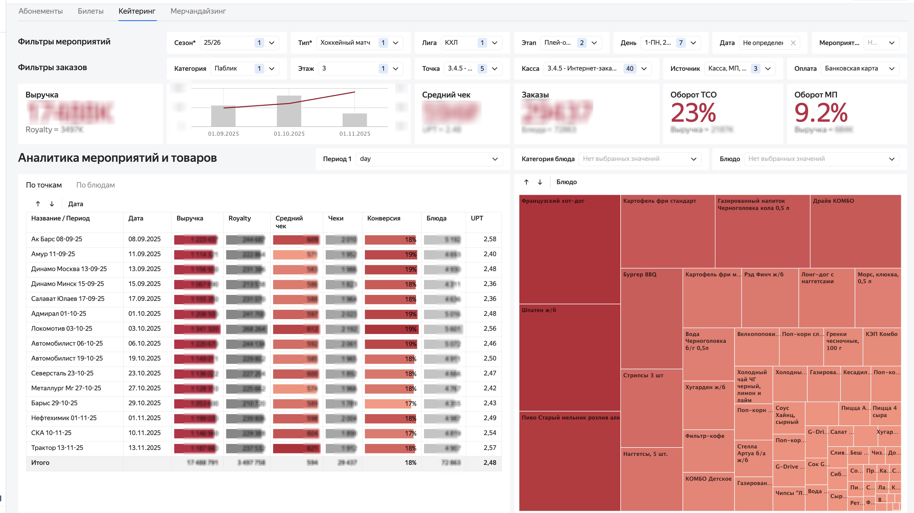Expand the Сезон filter chevron
Image resolution: width=914 pixels, height=513 pixels.
coord(272,43)
